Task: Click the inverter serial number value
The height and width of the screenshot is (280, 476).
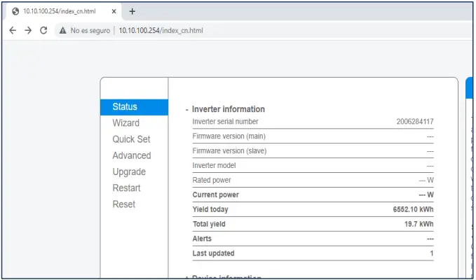Action: [415, 122]
